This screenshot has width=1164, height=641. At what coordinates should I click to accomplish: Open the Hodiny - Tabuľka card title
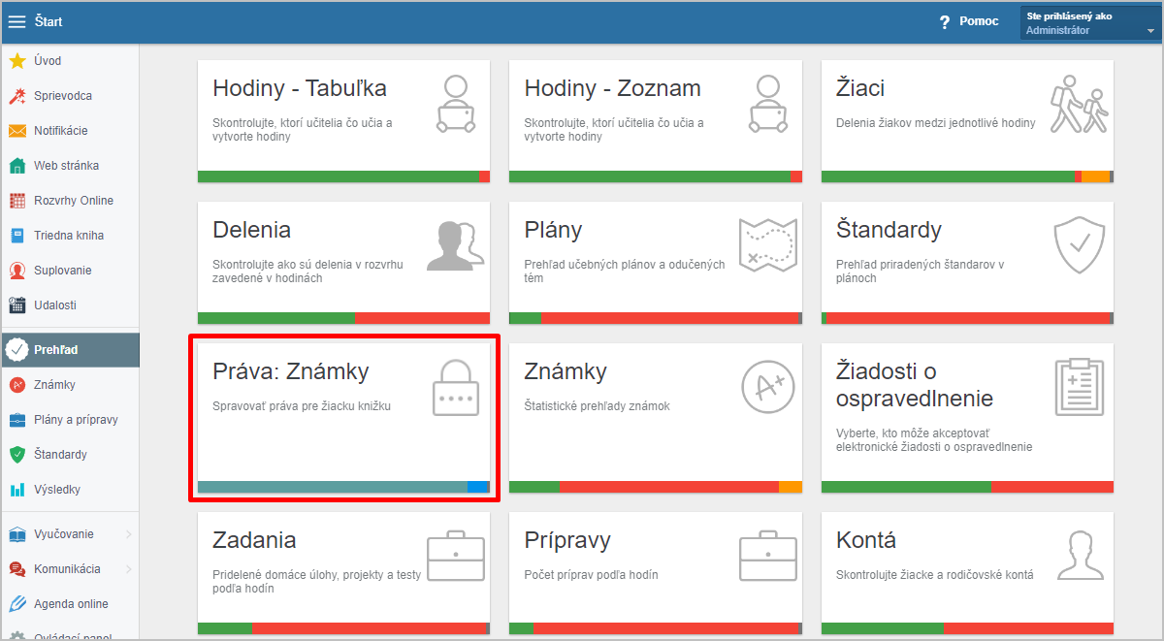[300, 88]
